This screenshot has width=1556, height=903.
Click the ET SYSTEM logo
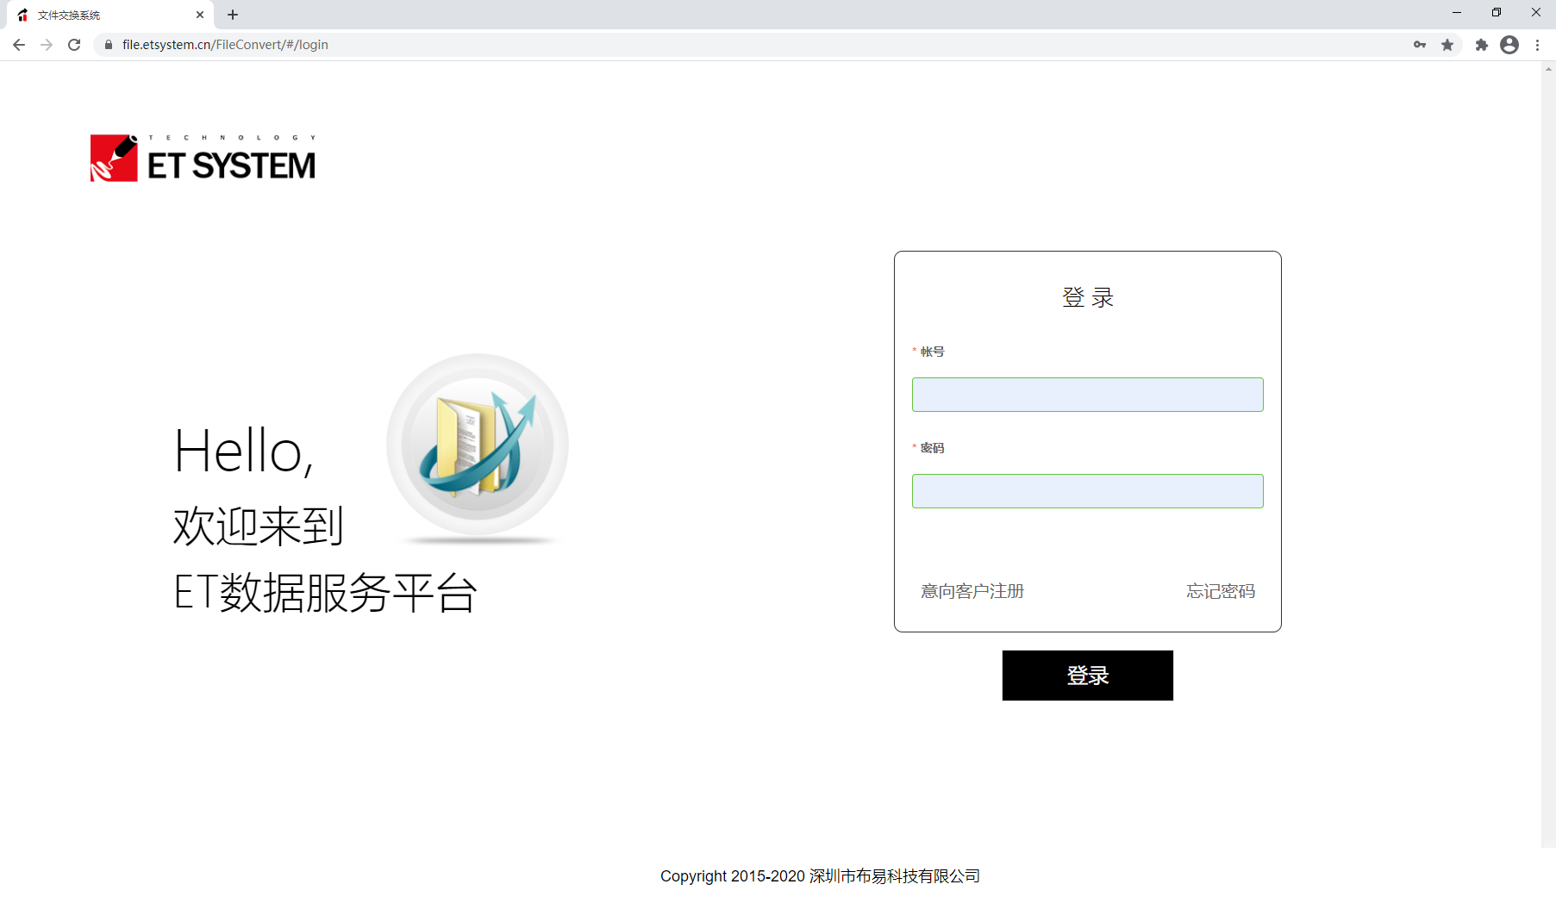point(203,159)
